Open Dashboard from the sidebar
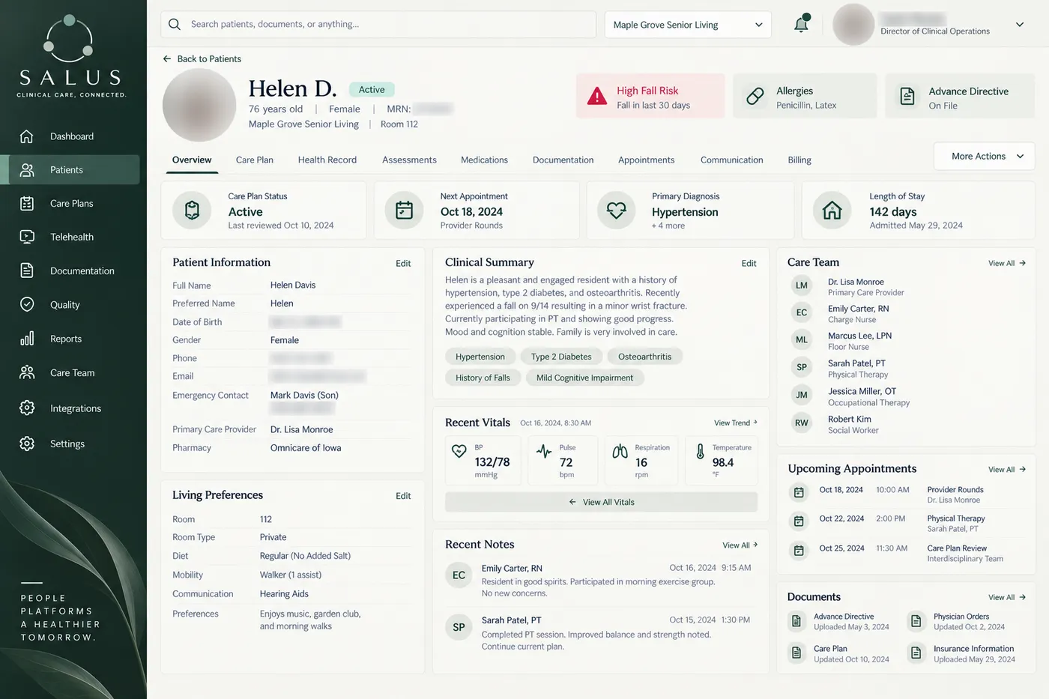 pyautogui.click(x=73, y=136)
